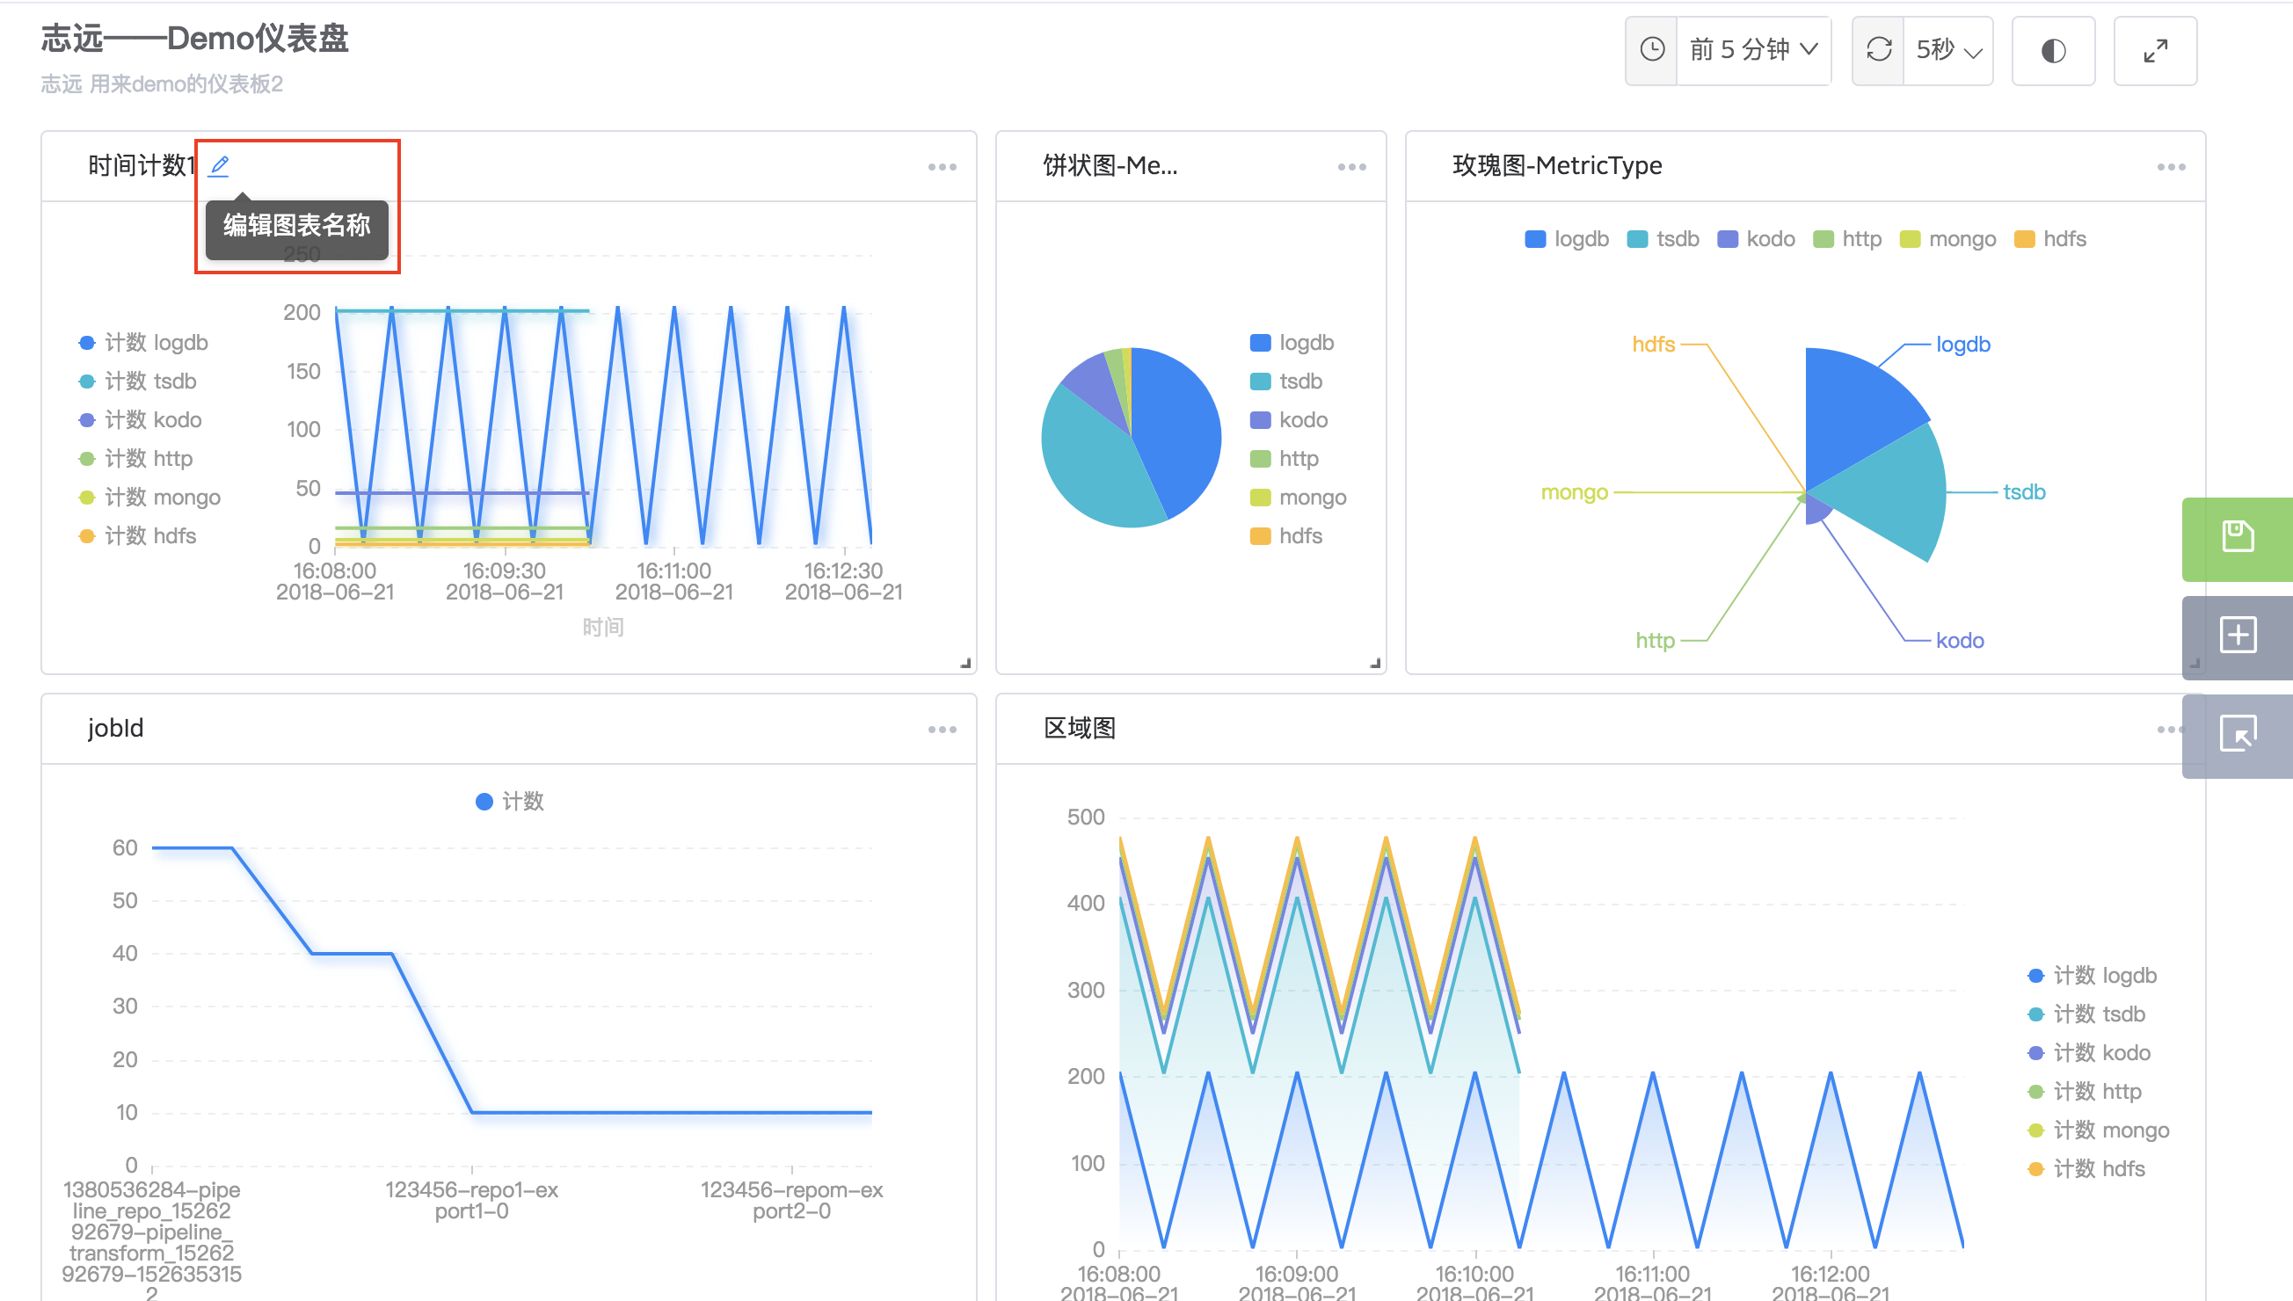Toggle http in the pie chart legend
The height and width of the screenshot is (1301, 2293).
1285,458
